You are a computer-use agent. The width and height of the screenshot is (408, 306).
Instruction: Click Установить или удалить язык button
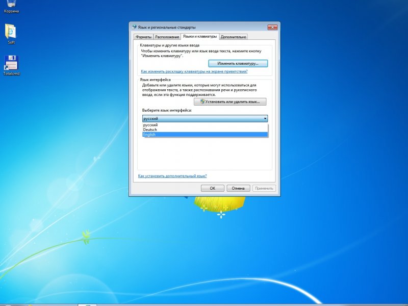point(230,101)
